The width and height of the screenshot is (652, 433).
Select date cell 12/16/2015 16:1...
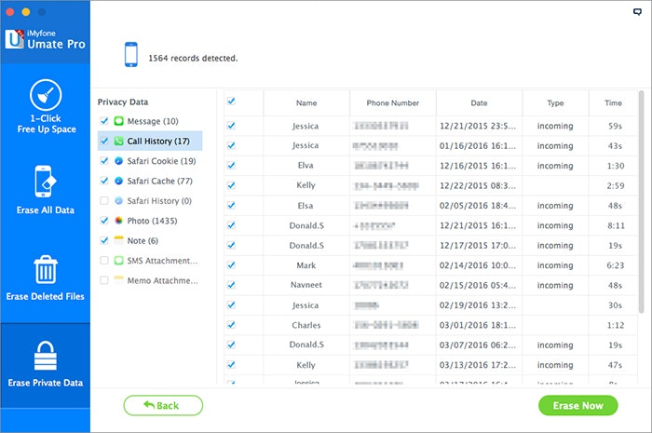coord(478,166)
